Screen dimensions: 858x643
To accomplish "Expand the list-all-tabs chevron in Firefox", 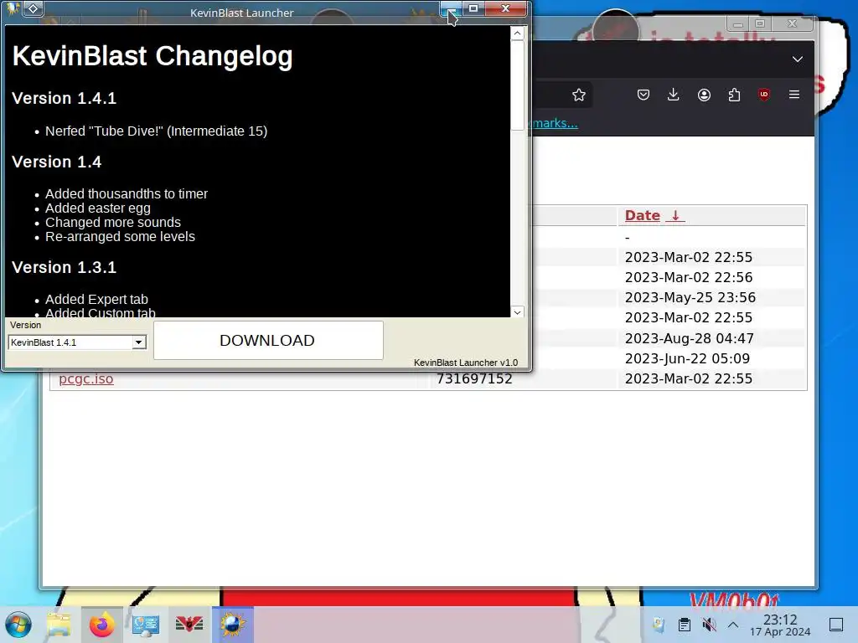I will click(798, 59).
